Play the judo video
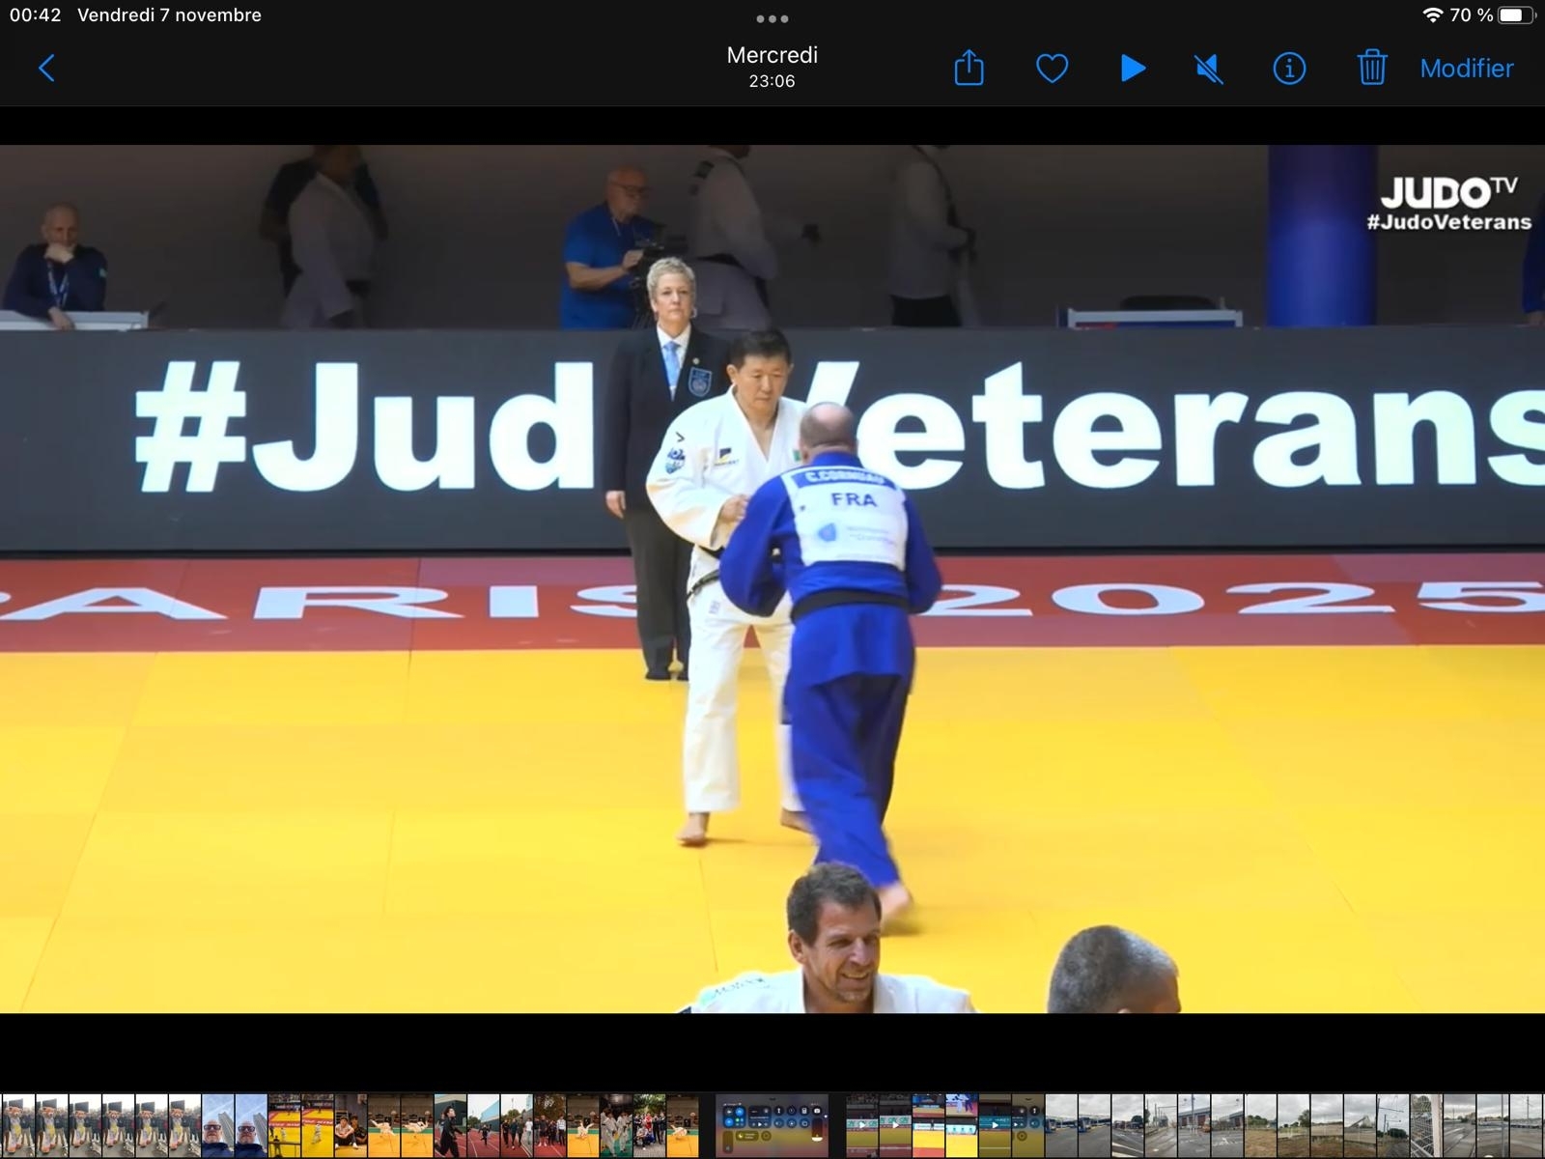This screenshot has width=1545, height=1159. pos(1133,69)
